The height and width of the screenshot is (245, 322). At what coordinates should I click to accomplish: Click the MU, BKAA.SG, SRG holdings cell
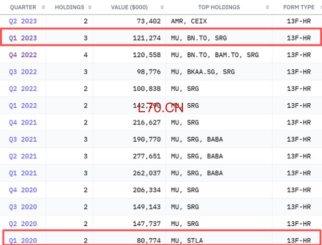coord(203,72)
